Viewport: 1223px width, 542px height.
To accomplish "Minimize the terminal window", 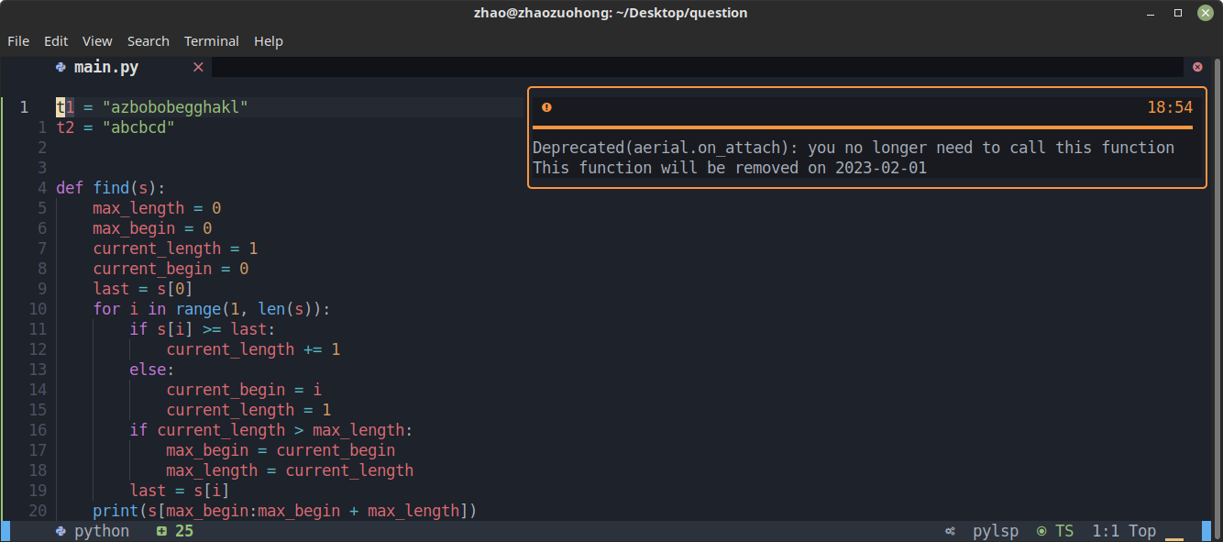I will pyautogui.click(x=1151, y=13).
